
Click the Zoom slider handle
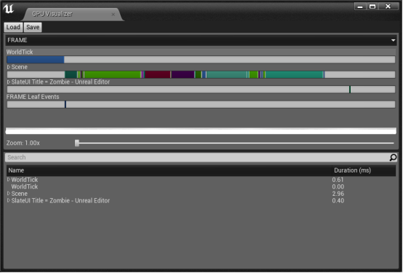coord(77,143)
